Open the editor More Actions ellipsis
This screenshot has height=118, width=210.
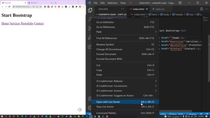[206, 9]
